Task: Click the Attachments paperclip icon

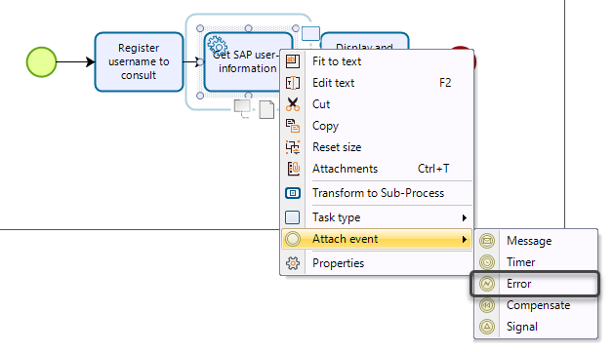Action: pos(293,169)
